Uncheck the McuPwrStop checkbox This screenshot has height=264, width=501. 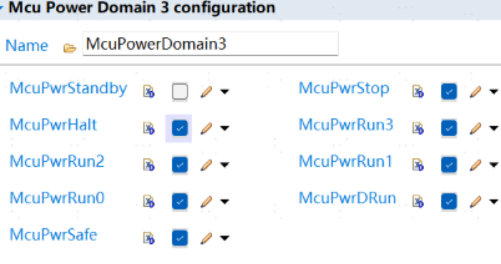[449, 92]
